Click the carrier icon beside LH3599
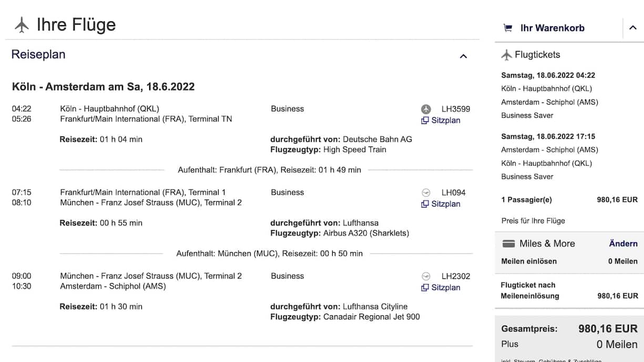The image size is (644, 362). click(x=426, y=109)
